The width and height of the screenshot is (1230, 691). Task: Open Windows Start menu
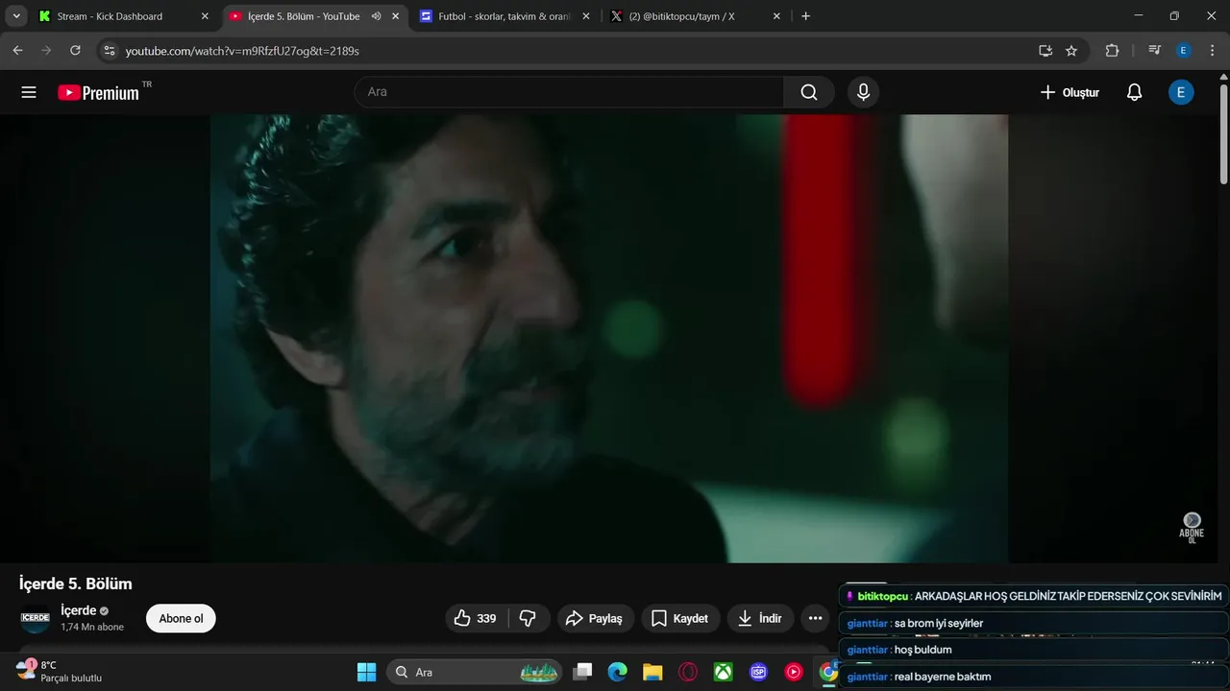click(366, 672)
